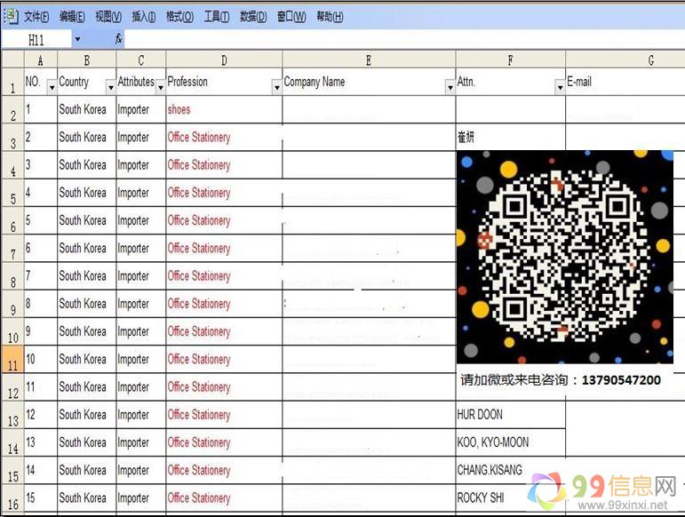Image resolution: width=685 pixels, height=517 pixels.
Task: Open the 格式(O) menu
Action: [x=179, y=17]
